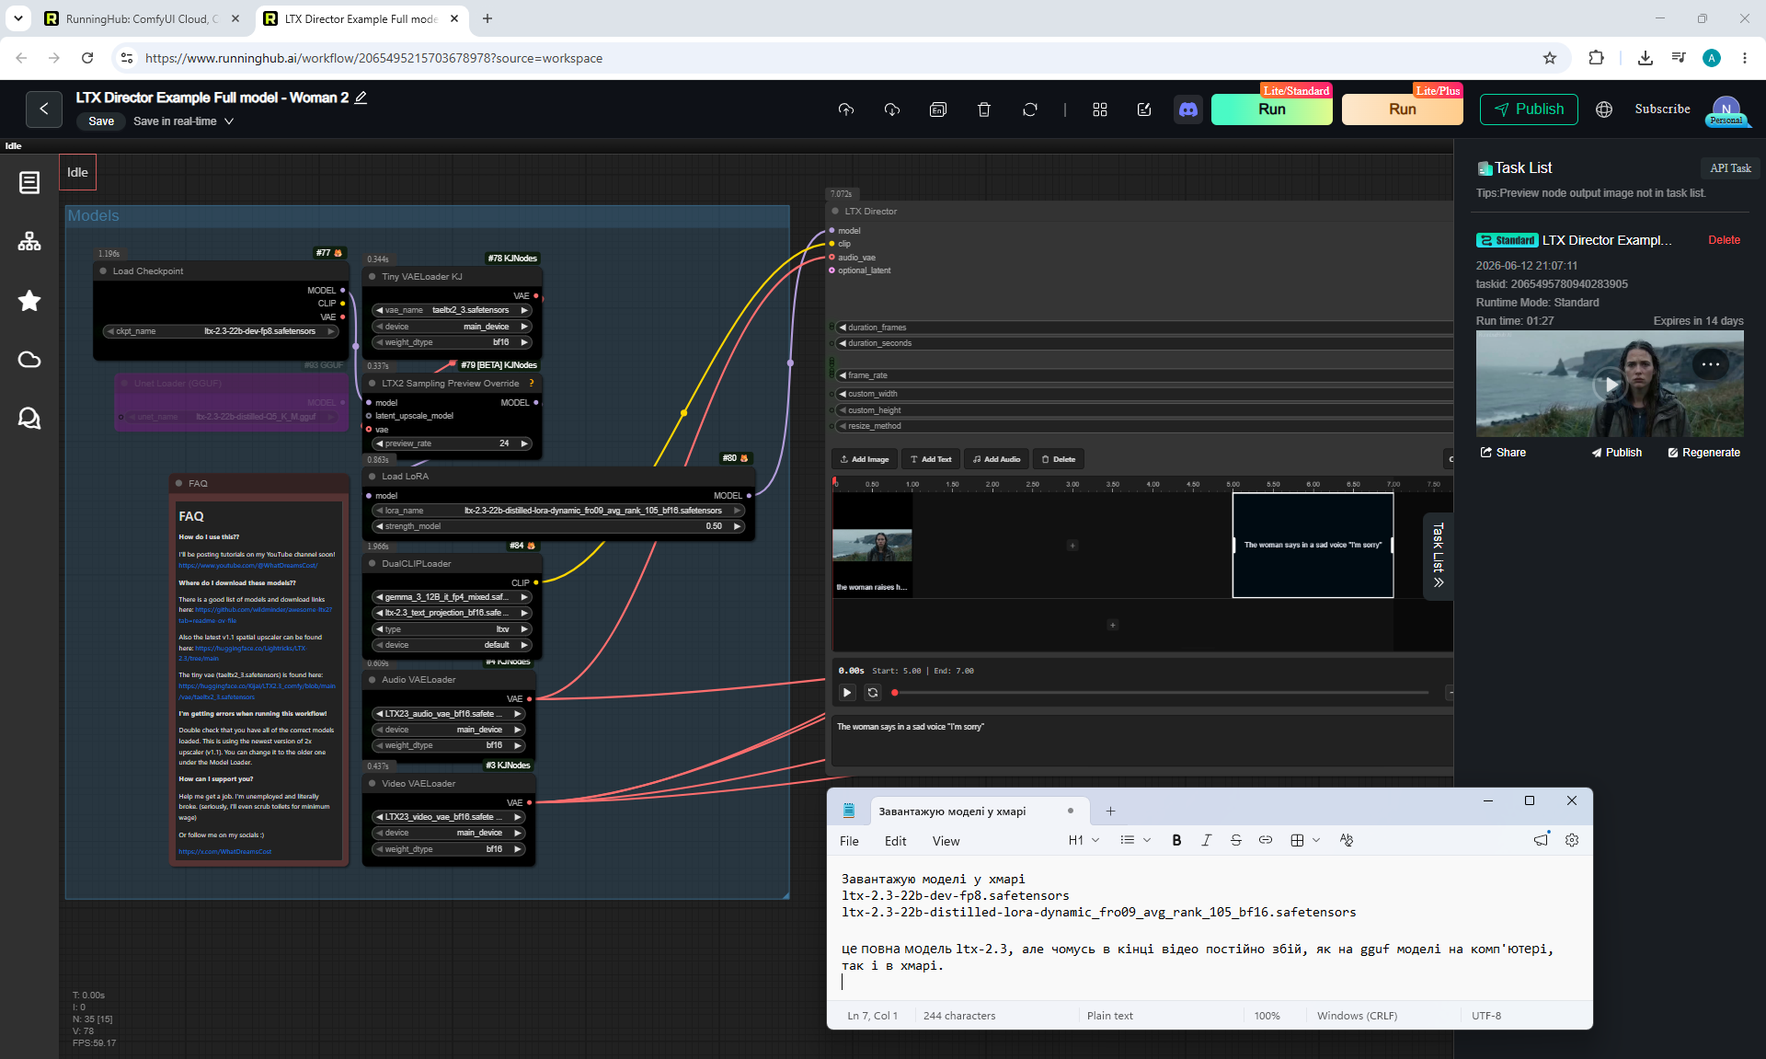The image size is (1766, 1059).
Task: Click the circular refresh icon in the top toolbar
Action: coord(1030,109)
